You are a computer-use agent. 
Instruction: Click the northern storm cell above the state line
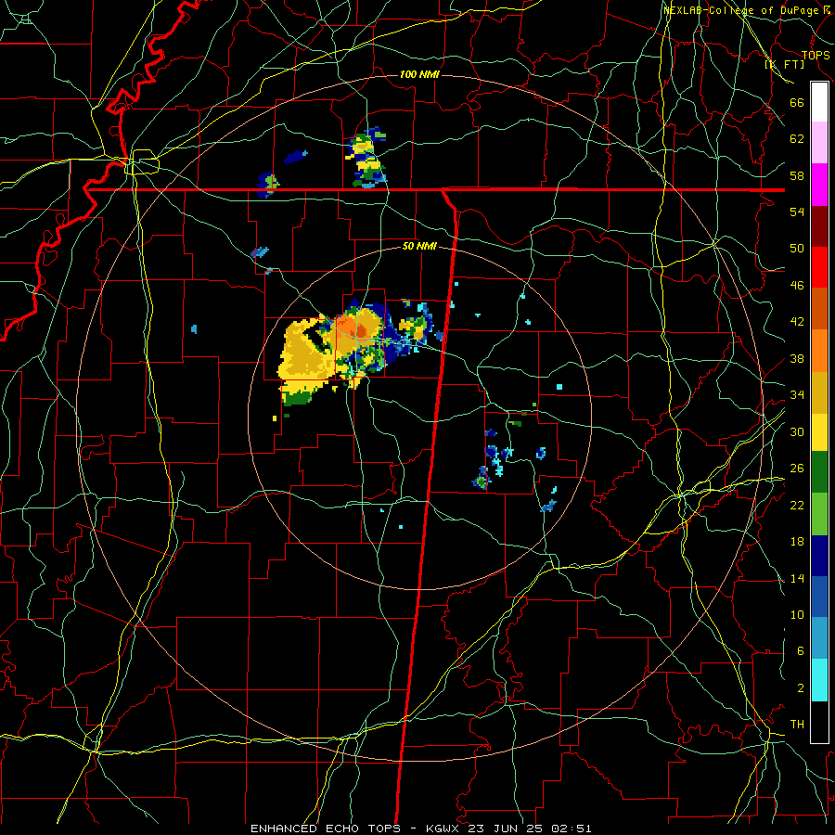tap(366, 160)
